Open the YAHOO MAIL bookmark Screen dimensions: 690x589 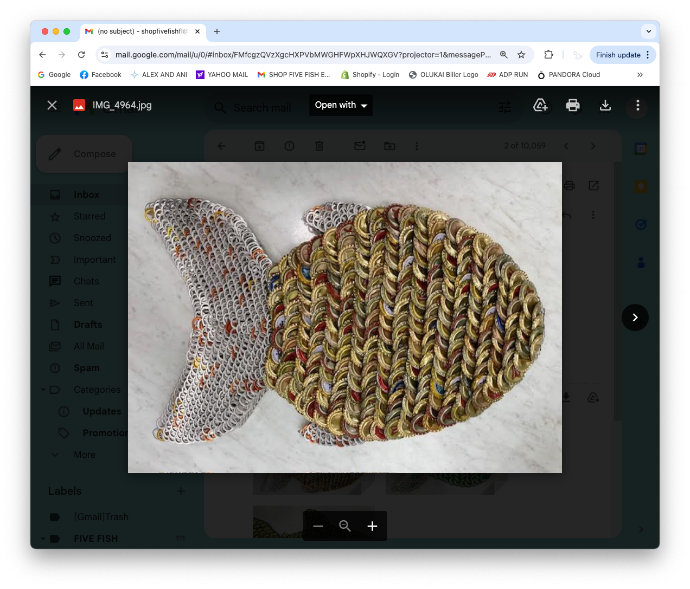point(222,75)
